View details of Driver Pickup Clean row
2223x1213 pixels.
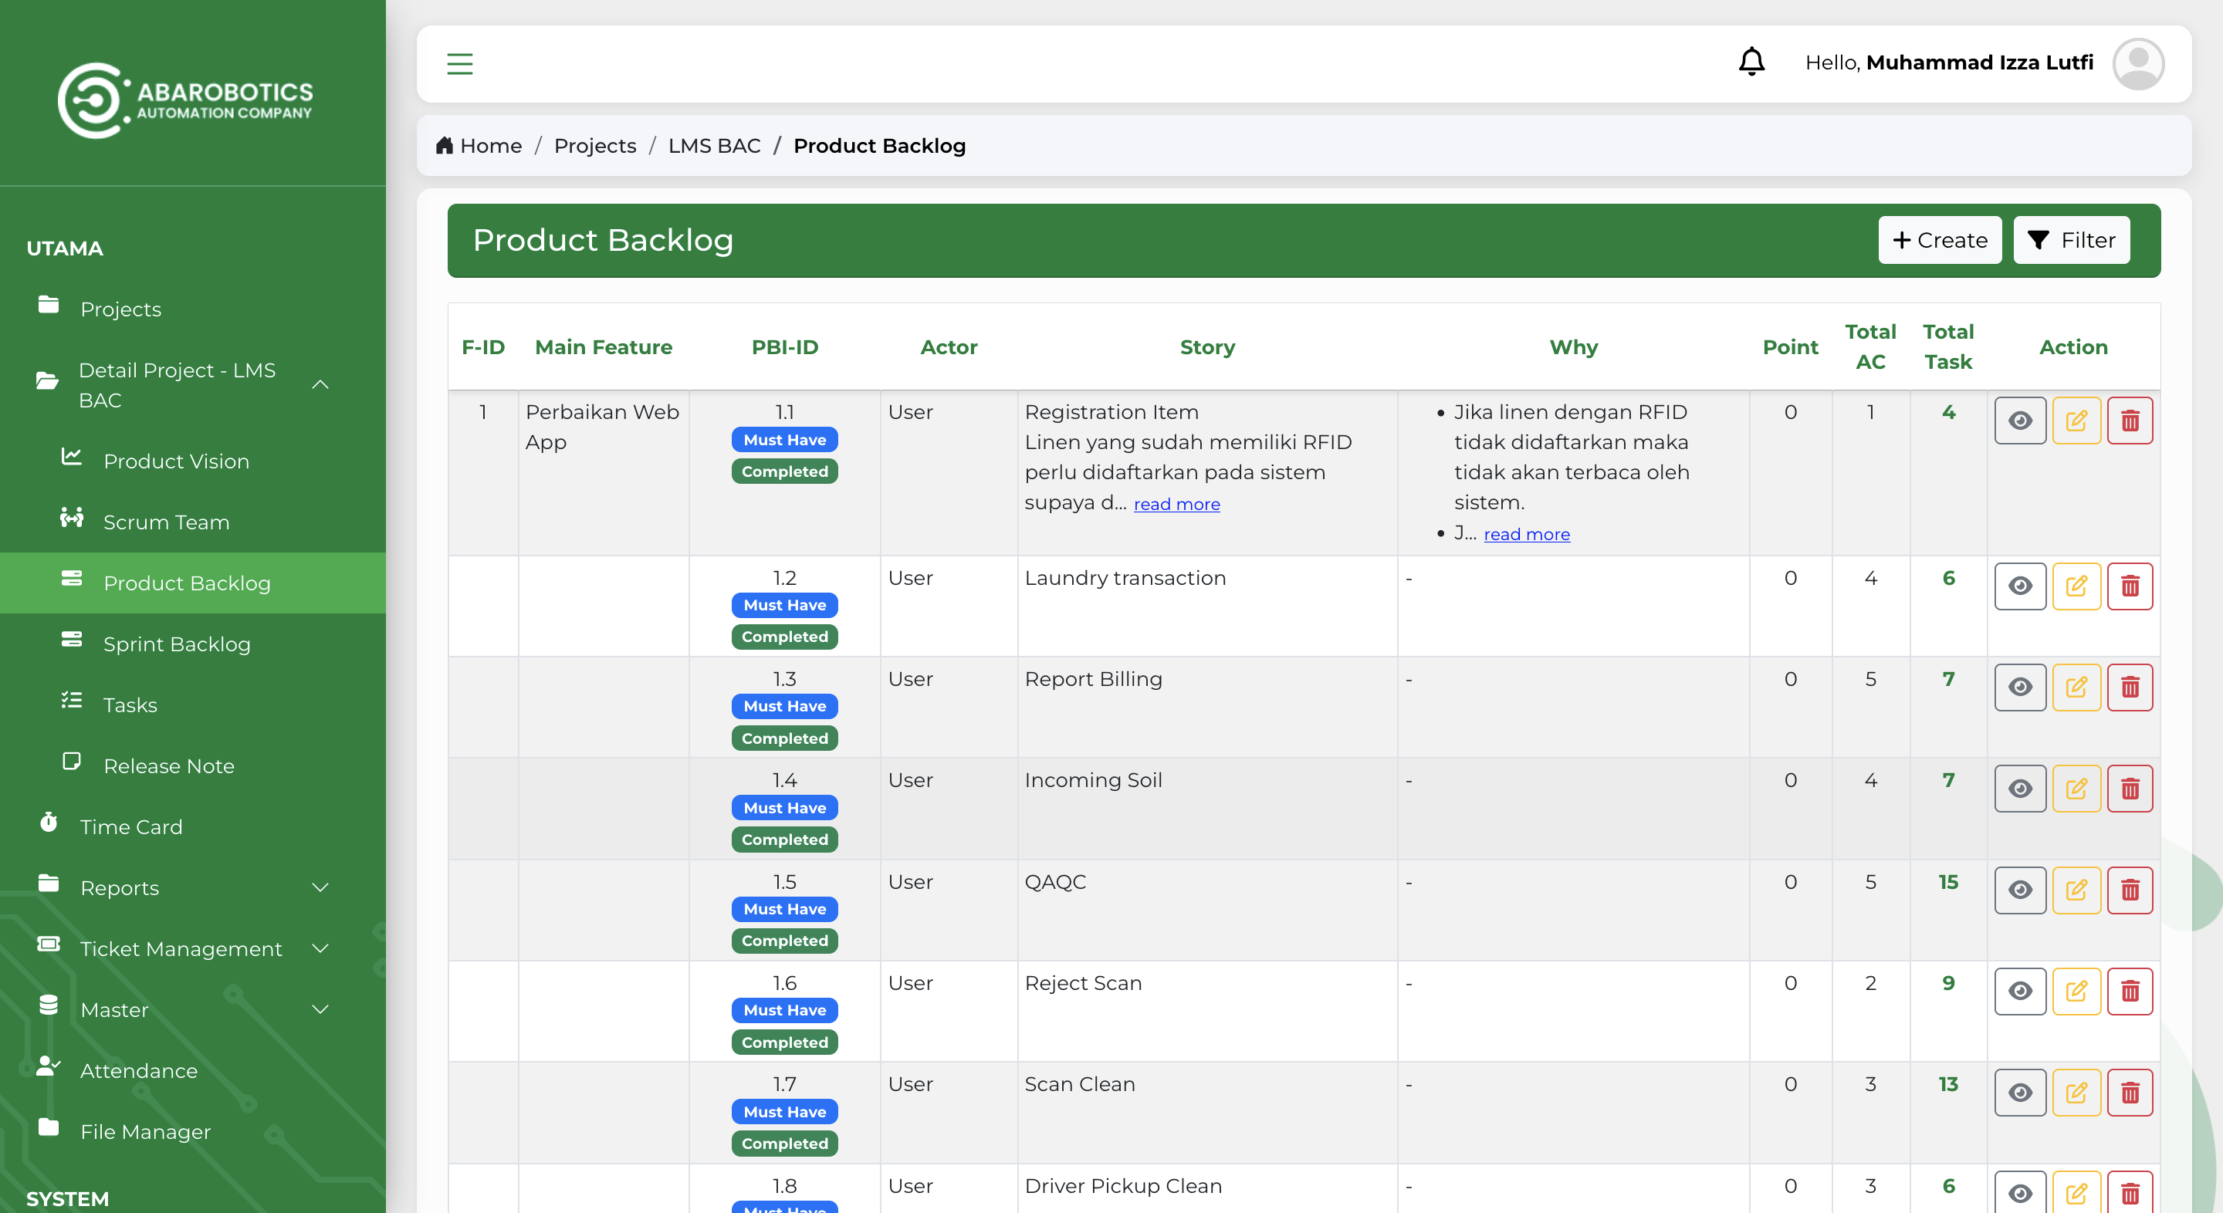2019,1193
